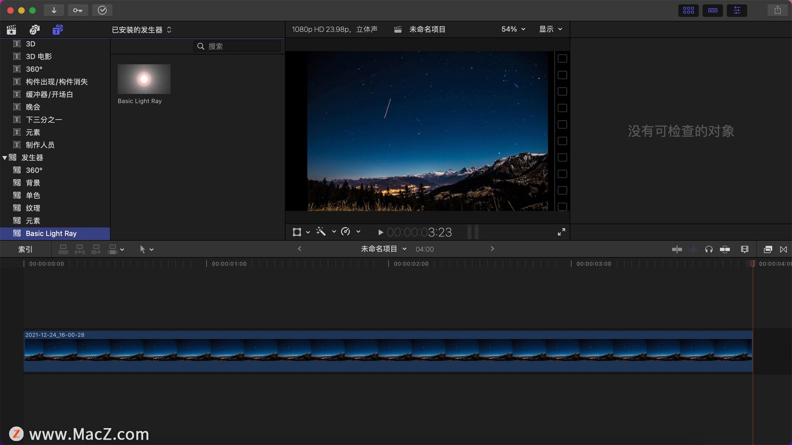Click the share export icon
Screen dimensions: 792x445
778,10
